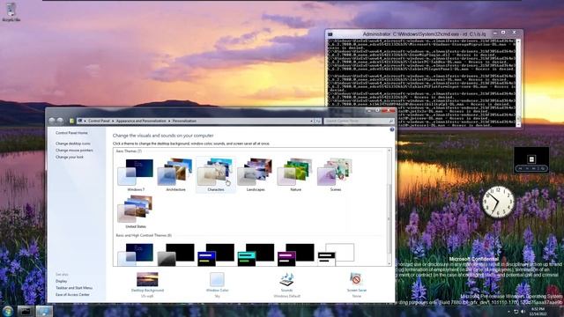Expand the arrow after Appearance and Personalization

point(169,122)
